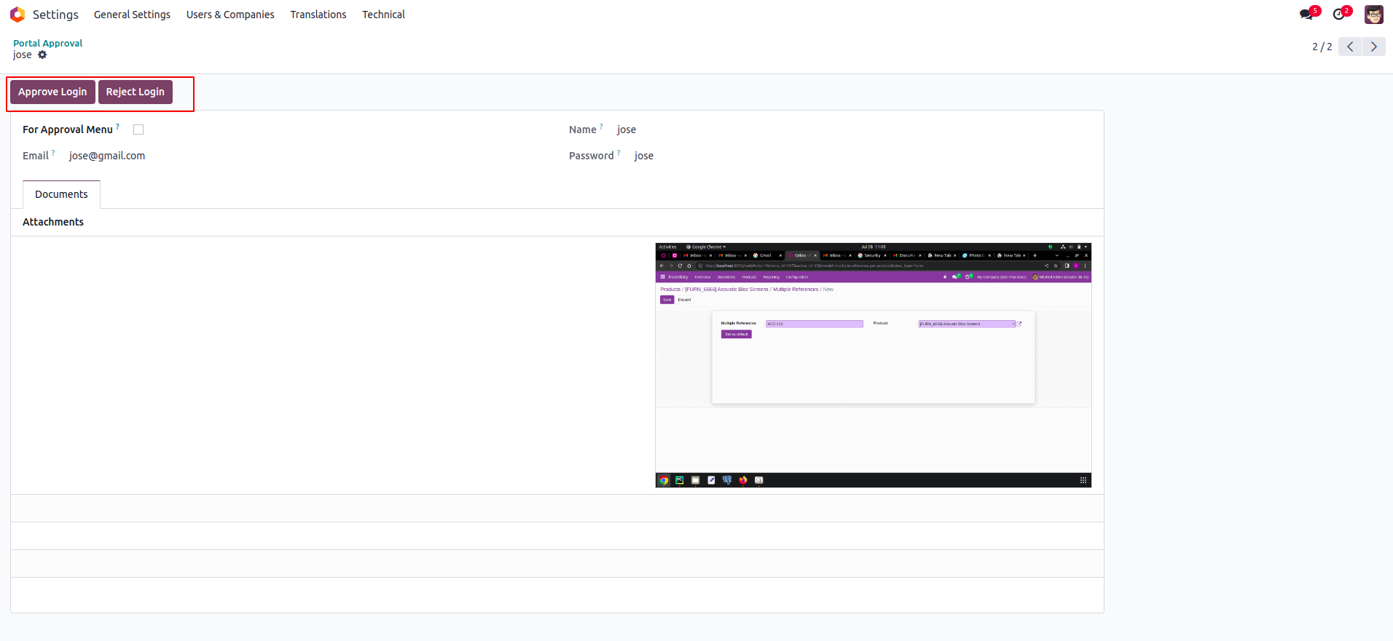This screenshot has width=1393, height=641.
Task: Show help tooltip for Email field
Action: (53, 153)
